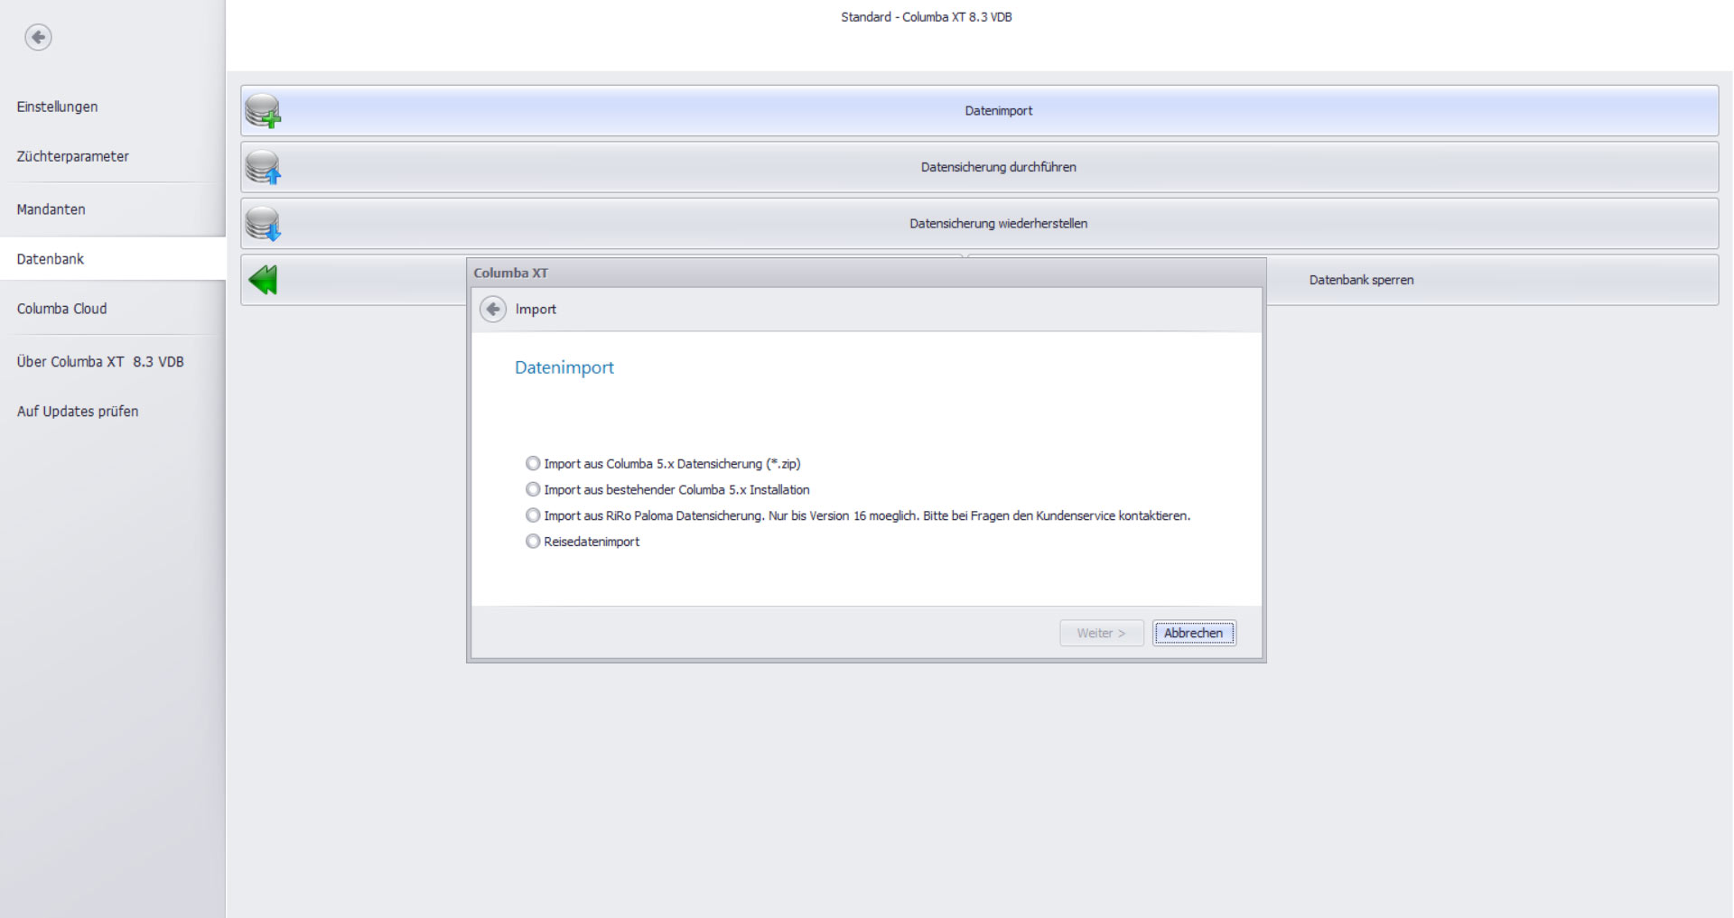The image size is (1734, 918).
Task: Go back using the Import dialog arrow
Action: click(x=493, y=310)
